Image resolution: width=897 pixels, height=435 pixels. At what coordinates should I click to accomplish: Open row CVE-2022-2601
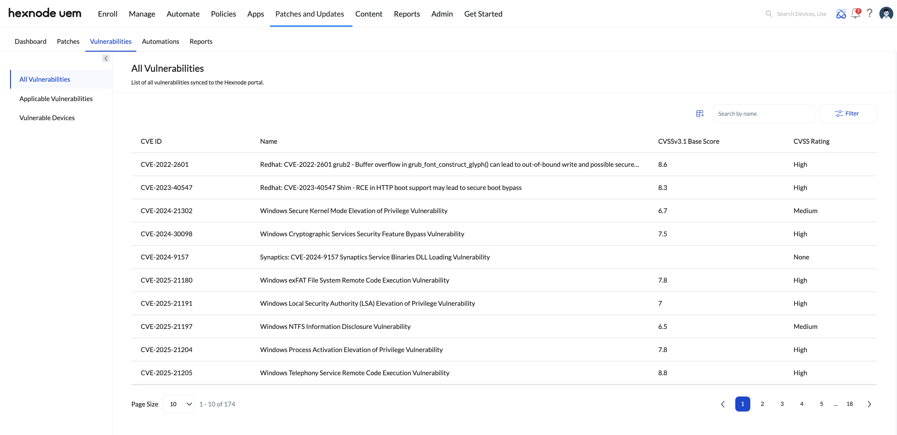coord(504,165)
